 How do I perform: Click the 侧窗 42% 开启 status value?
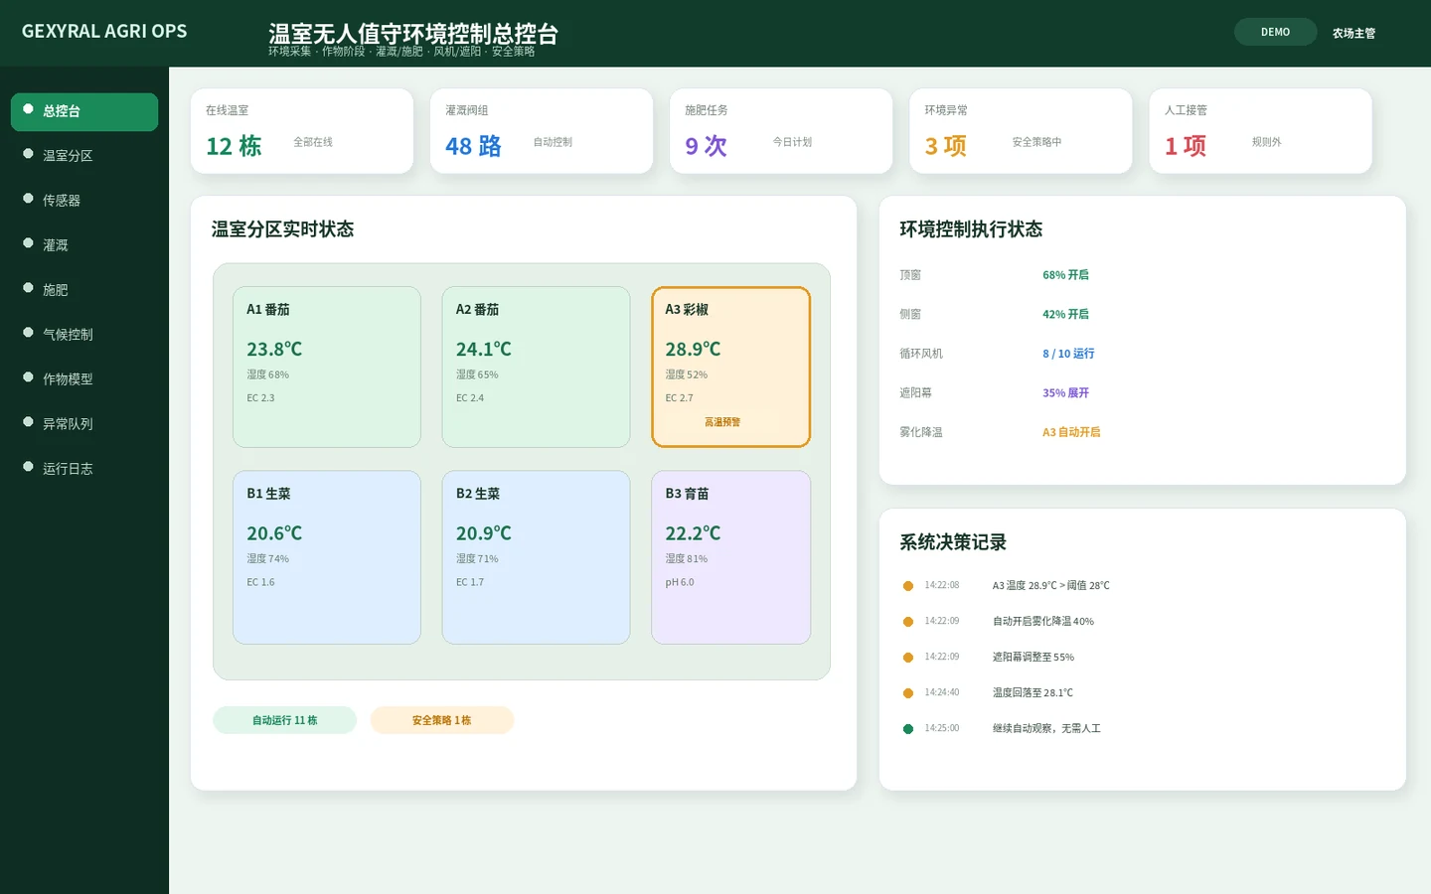click(1065, 314)
